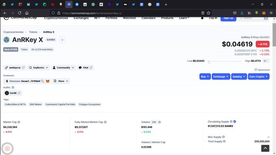The width and height of the screenshot is (276, 155).
Task: Show Max Supply info icon
Action: click(224, 137)
